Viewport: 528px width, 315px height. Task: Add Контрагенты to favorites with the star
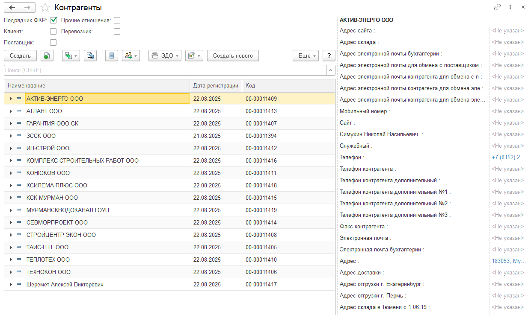[x=45, y=8]
